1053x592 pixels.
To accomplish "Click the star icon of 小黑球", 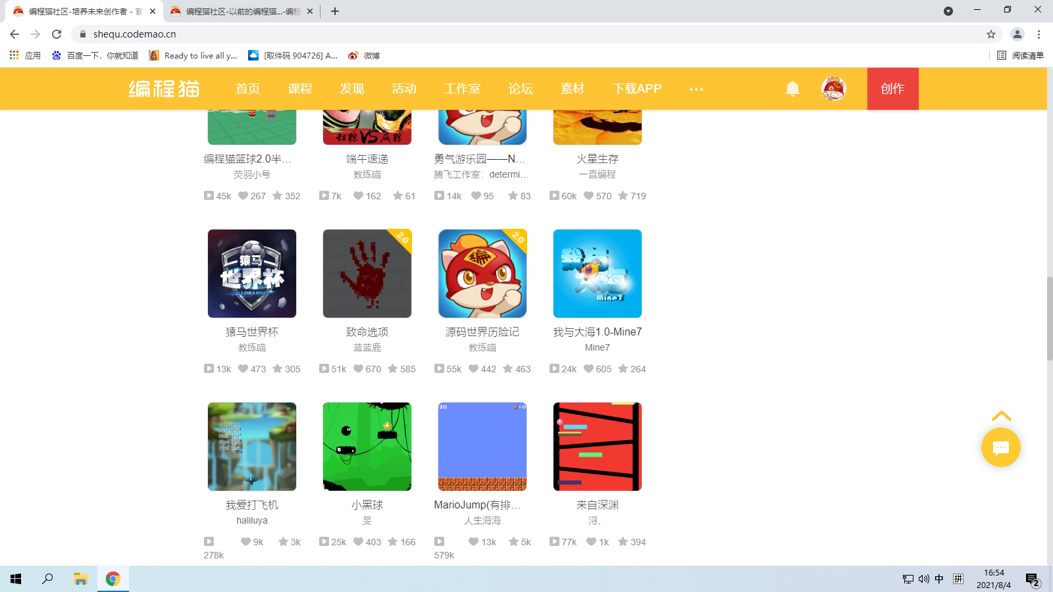I will [392, 541].
